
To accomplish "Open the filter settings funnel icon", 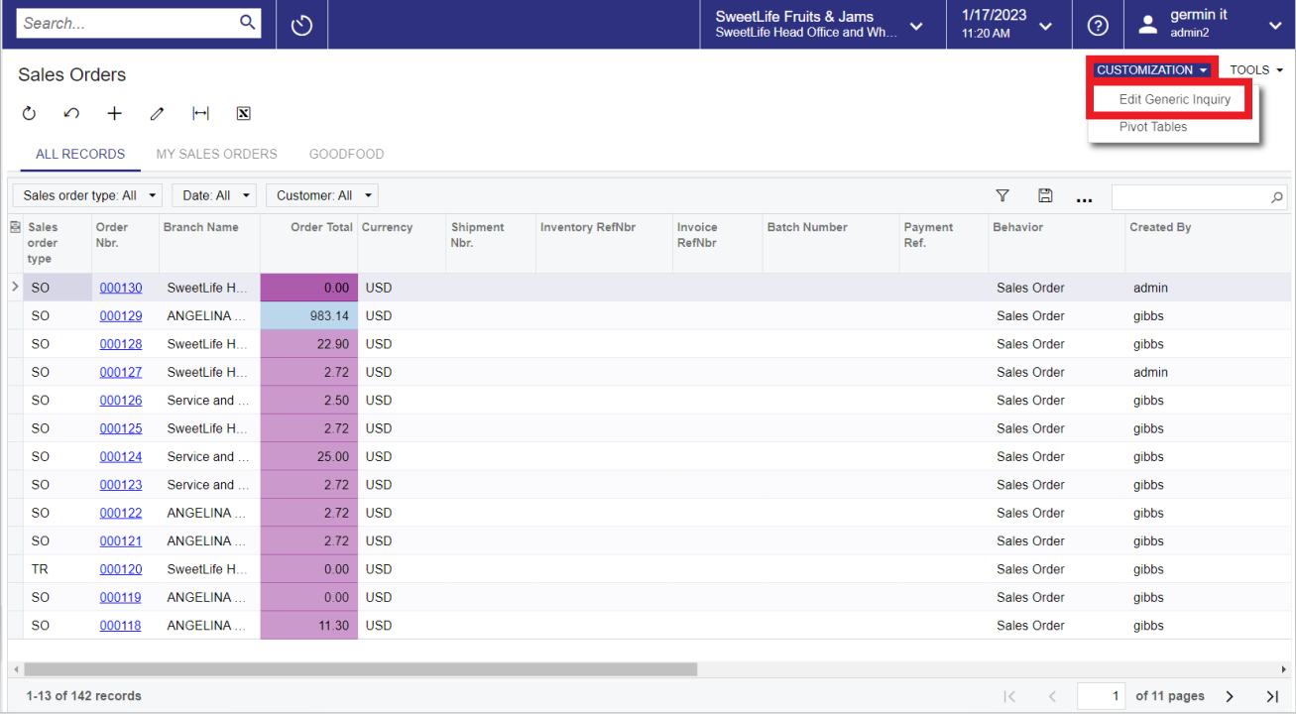I will coord(1002,195).
